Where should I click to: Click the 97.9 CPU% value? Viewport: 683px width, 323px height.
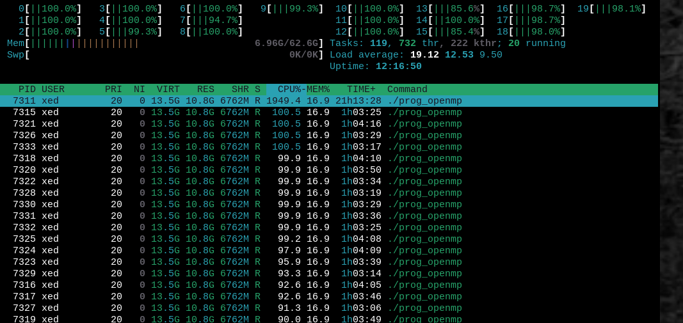289,250
